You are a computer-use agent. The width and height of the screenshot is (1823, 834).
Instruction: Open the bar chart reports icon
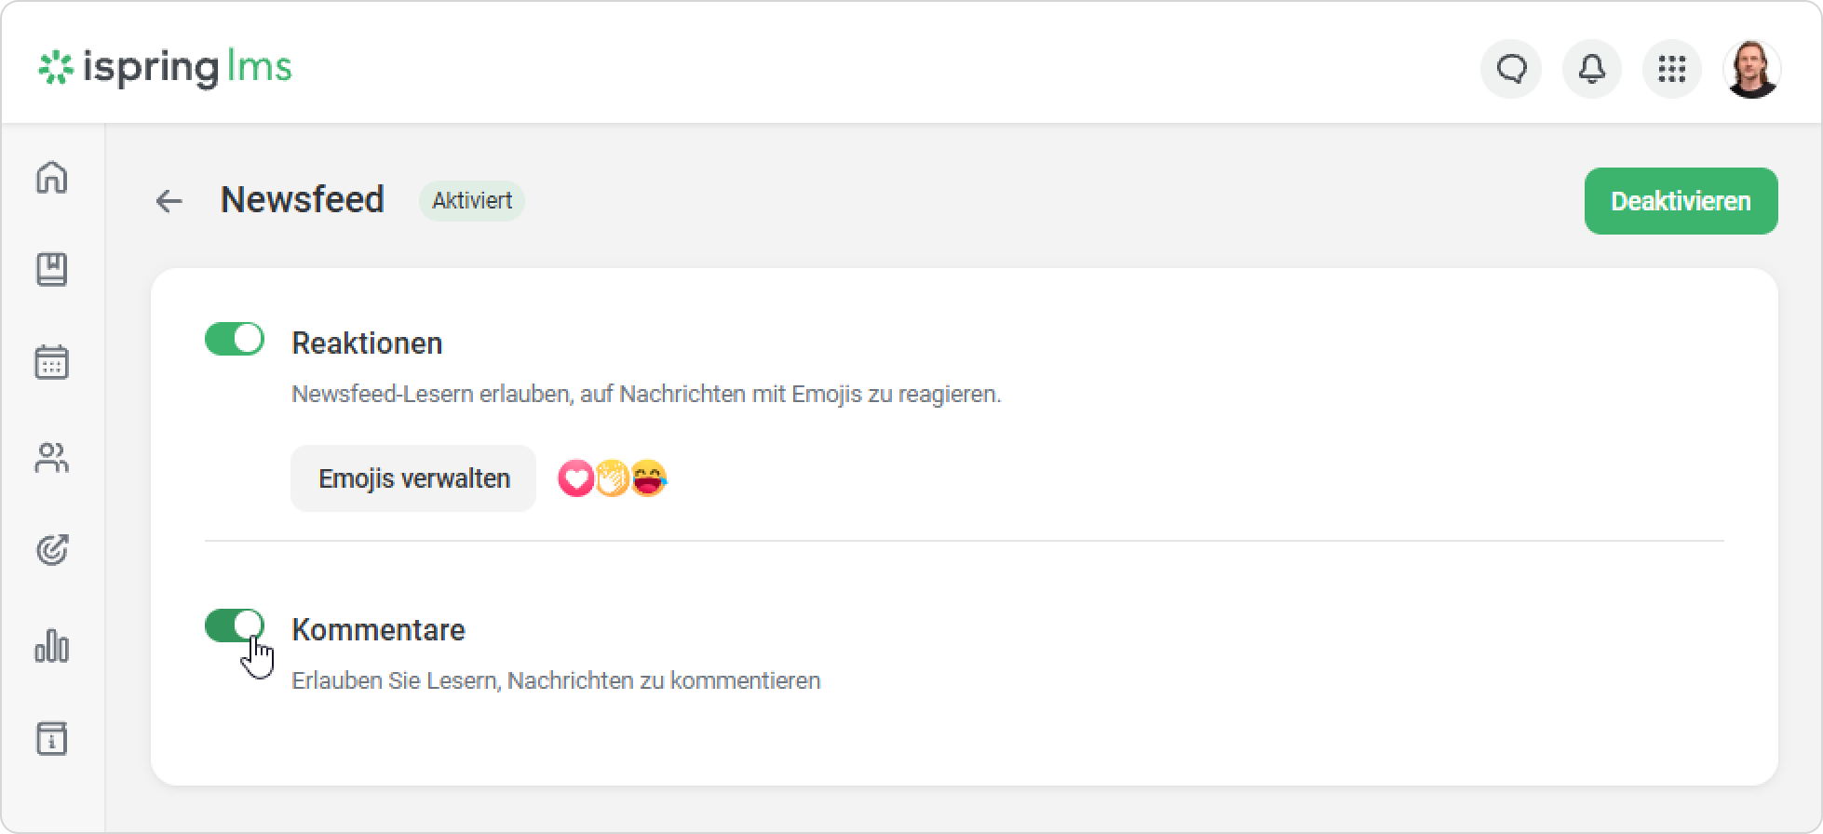tap(52, 645)
